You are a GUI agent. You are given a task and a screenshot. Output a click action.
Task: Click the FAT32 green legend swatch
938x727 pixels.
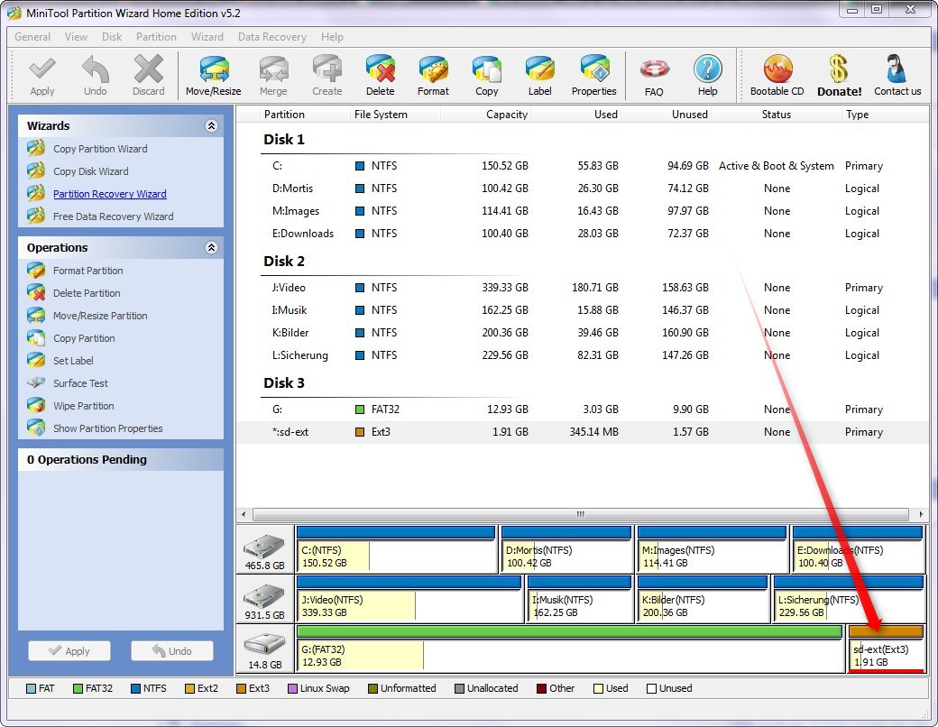[x=78, y=689]
